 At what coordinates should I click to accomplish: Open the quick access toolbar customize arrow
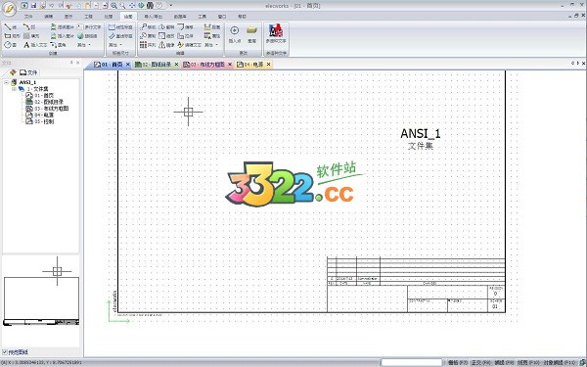[171, 6]
